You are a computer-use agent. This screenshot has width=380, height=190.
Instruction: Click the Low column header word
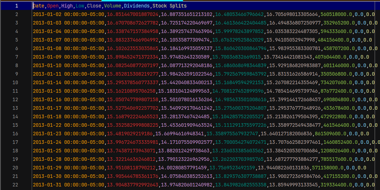80,6
